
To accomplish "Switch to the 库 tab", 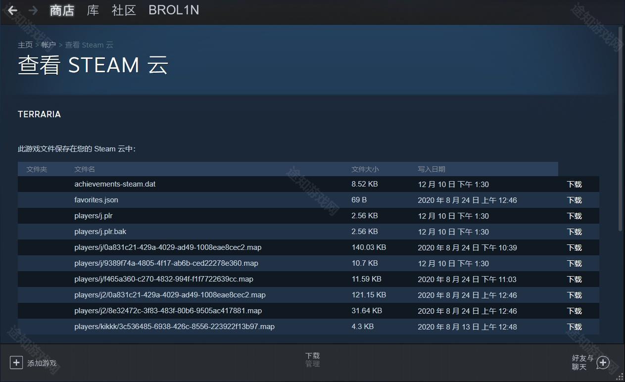I will point(93,10).
